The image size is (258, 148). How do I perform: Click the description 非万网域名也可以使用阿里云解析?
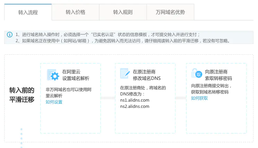69,92
